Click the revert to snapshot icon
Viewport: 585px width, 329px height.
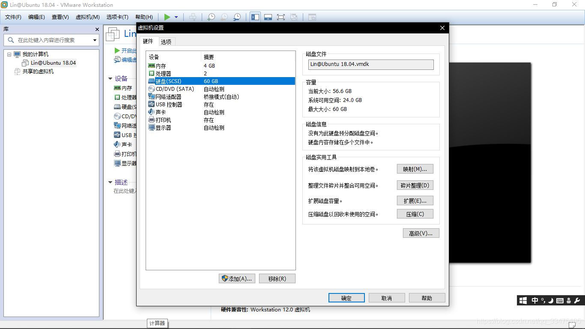click(224, 17)
